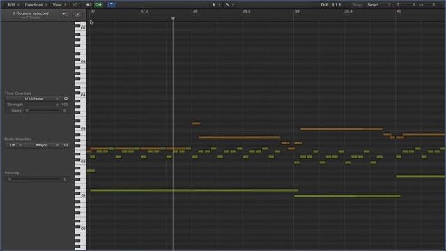
Task: Open the View menu
Action: (59, 5)
